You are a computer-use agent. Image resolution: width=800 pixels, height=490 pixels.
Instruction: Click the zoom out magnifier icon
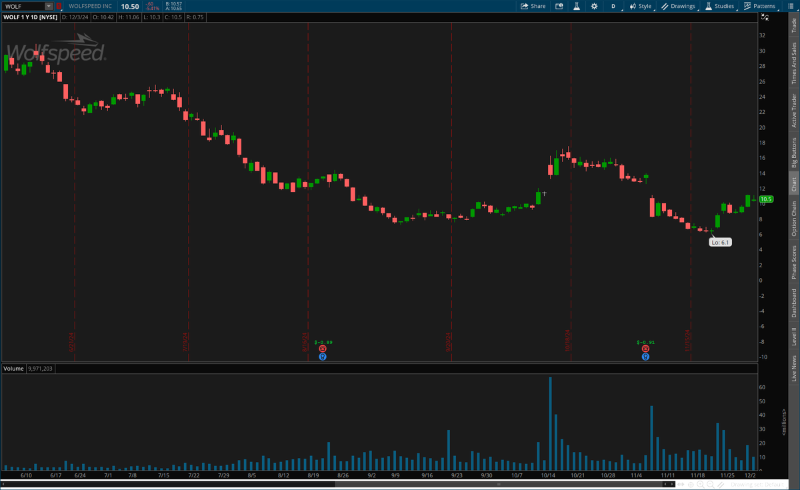711,485
